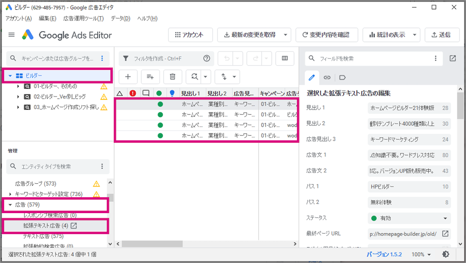Expand the 01-ビルダー、そのもの campaign

coord(18,86)
